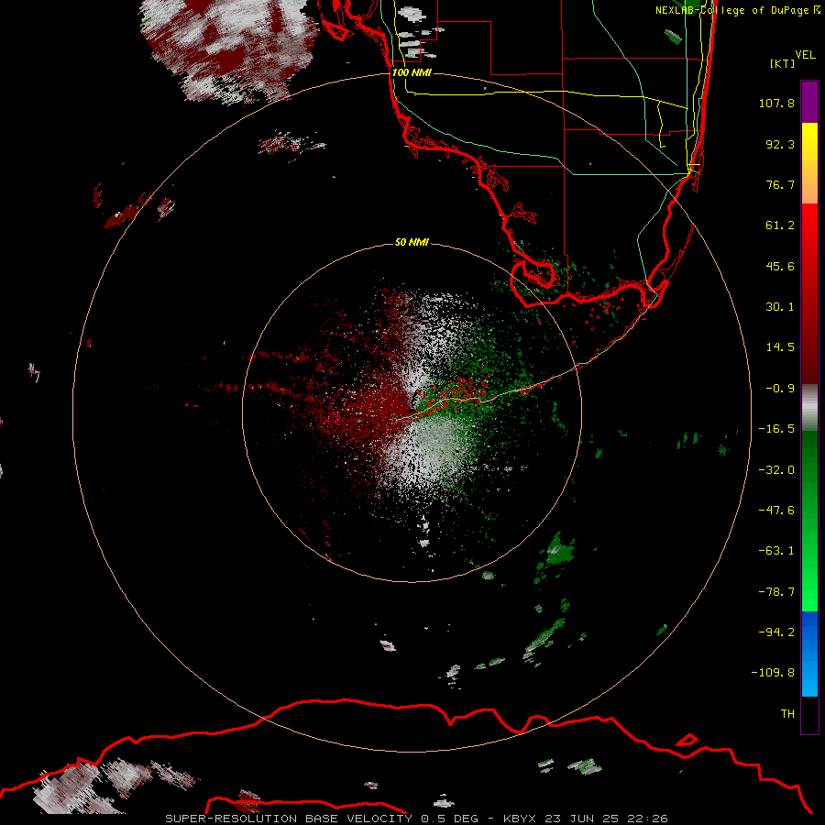
Task: Click the [KT] units label
Action: (x=782, y=63)
